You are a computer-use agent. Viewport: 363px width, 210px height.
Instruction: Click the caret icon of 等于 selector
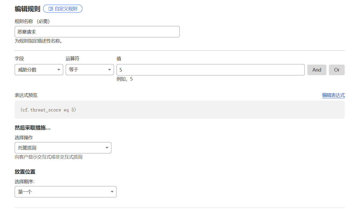(x=110, y=70)
